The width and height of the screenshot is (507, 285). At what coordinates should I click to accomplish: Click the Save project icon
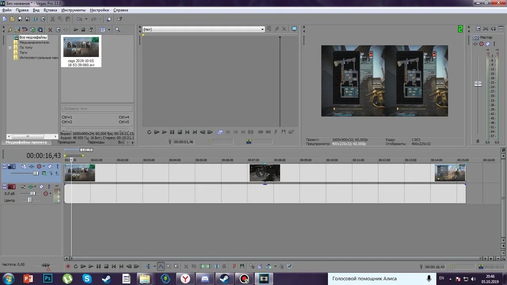20,19
